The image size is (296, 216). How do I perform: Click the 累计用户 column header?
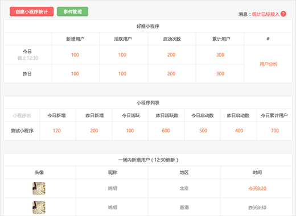coord(221,39)
